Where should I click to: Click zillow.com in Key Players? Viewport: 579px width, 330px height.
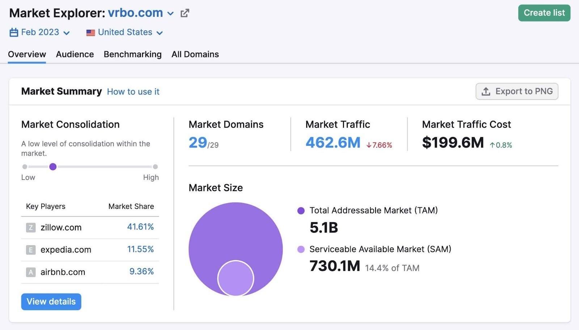coord(61,227)
